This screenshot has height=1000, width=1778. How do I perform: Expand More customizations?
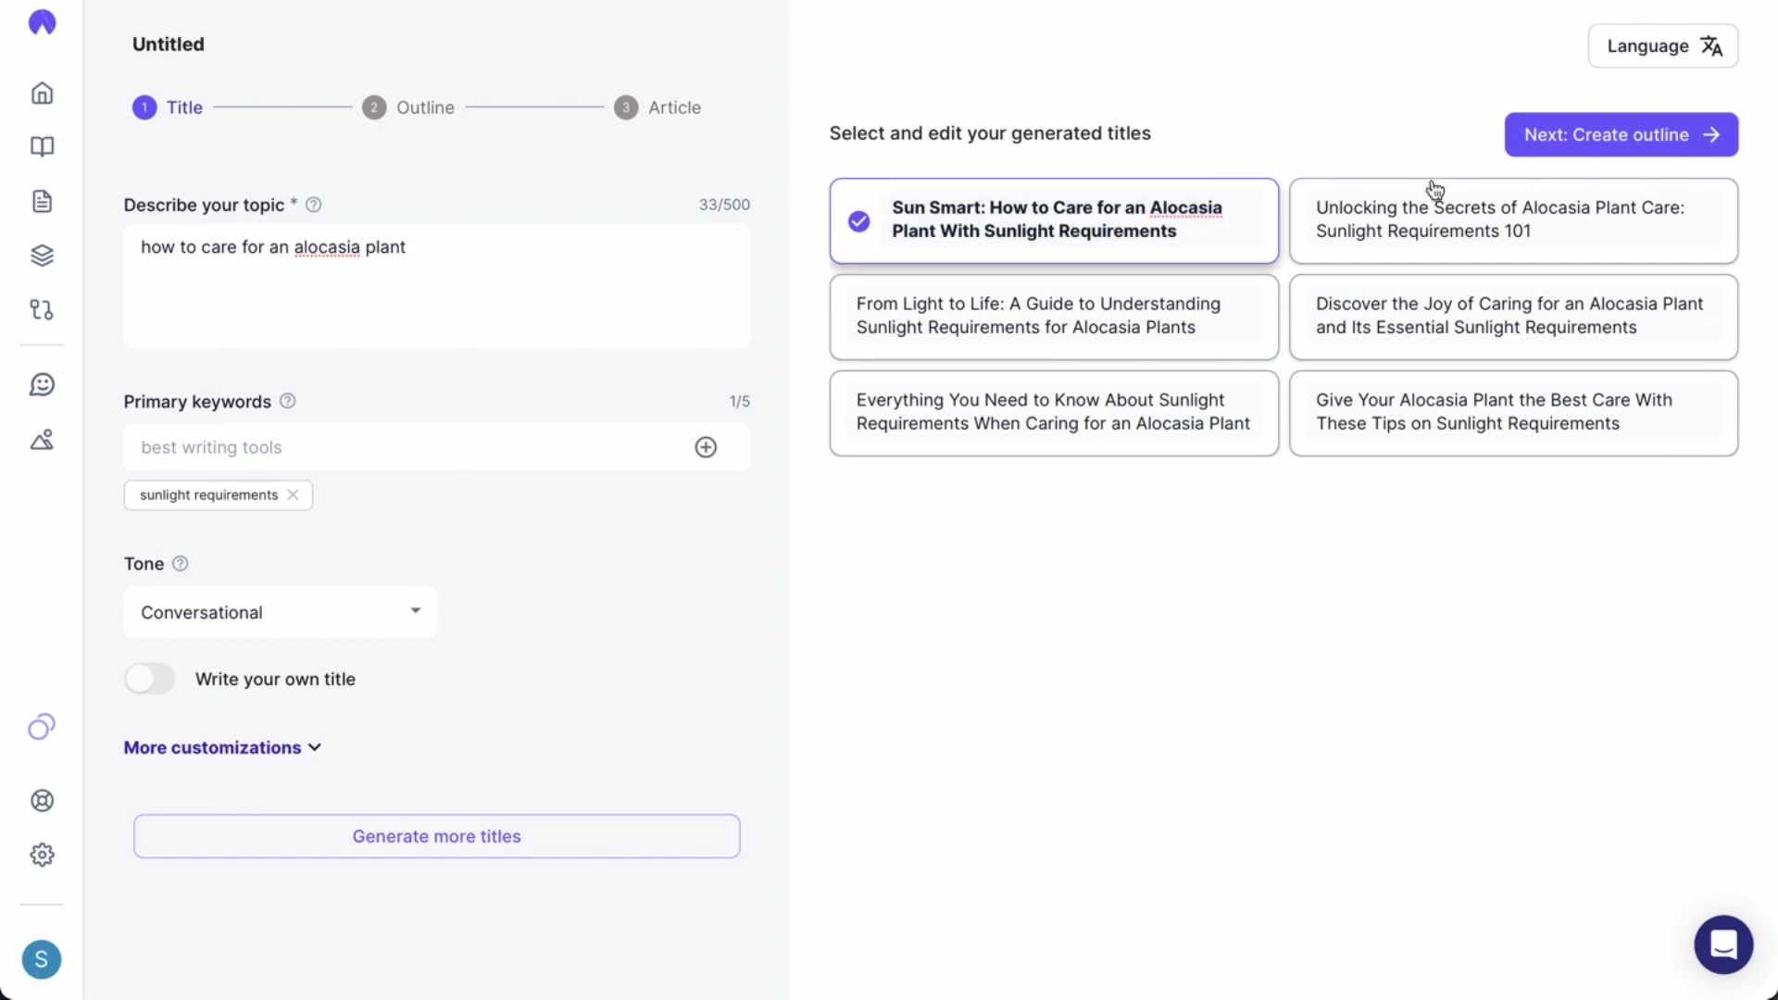[x=222, y=747]
